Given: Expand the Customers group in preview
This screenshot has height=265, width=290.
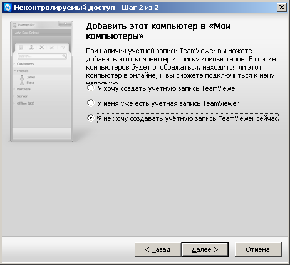Looking at the screenshot, I should pyautogui.click(x=23, y=64).
